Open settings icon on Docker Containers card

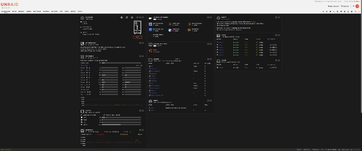(x=208, y=17)
